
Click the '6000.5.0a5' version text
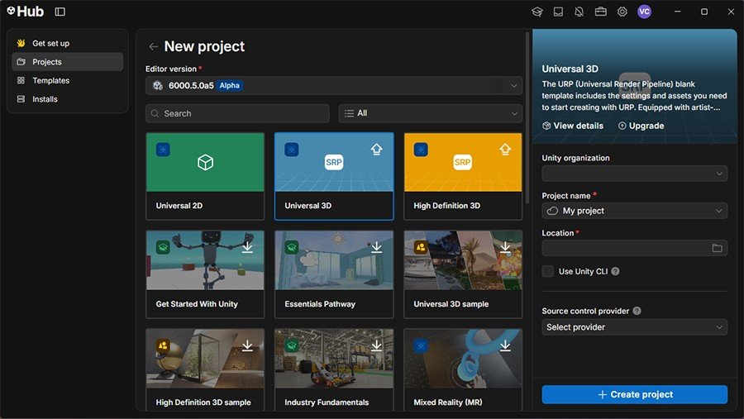(191, 85)
